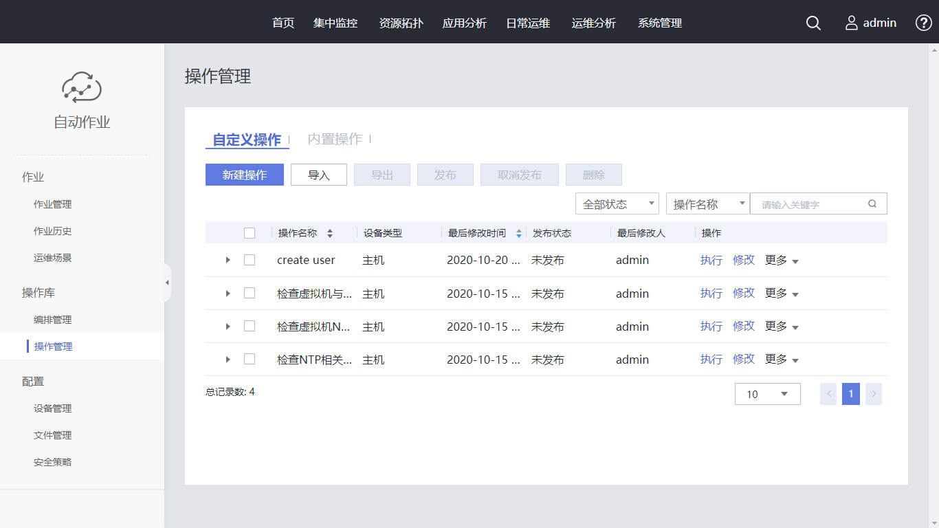This screenshot has width=939, height=528.
Task: Open 系统管理 in the top navigation
Action: tap(659, 23)
